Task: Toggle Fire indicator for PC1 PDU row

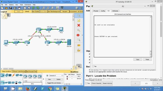Action: coord(67,77)
